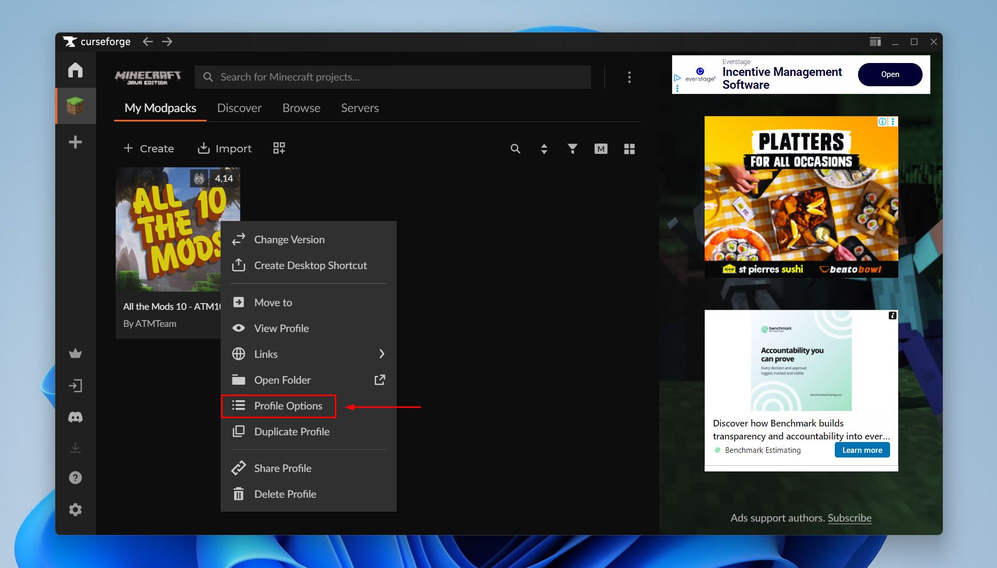Focus the Search for Minecraft projects field
Image resolution: width=997 pixels, height=568 pixels.
coord(393,77)
